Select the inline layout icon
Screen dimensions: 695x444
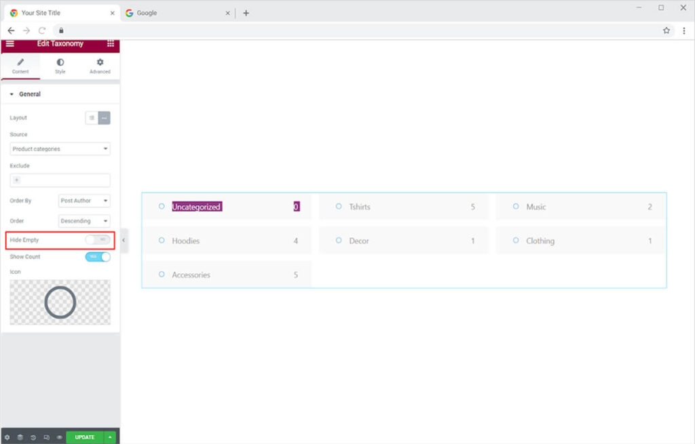point(104,118)
